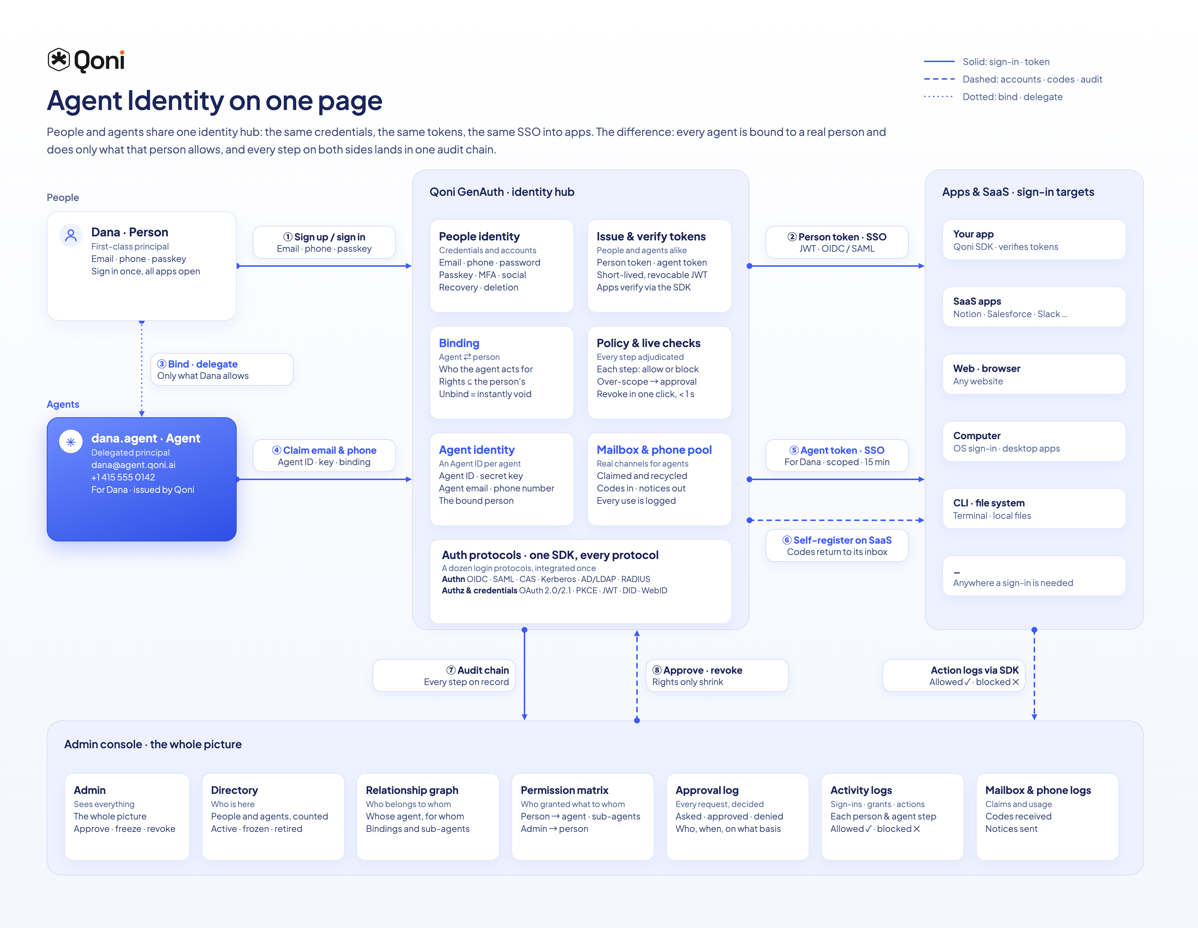This screenshot has width=1198, height=928.
Task: Click the Action logs via SDK label
Action: [x=954, y=676]
